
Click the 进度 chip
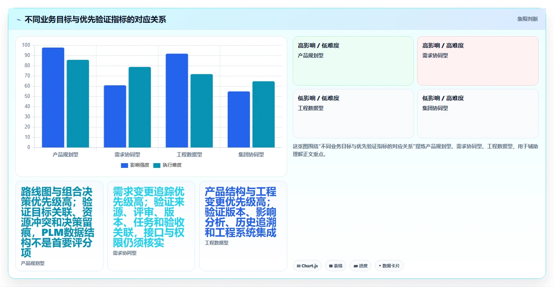point(360,266)
